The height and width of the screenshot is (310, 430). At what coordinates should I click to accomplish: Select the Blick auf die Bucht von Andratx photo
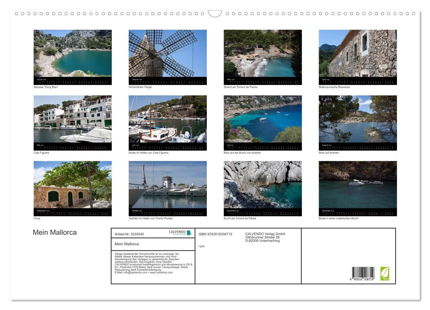pos(262,119)
